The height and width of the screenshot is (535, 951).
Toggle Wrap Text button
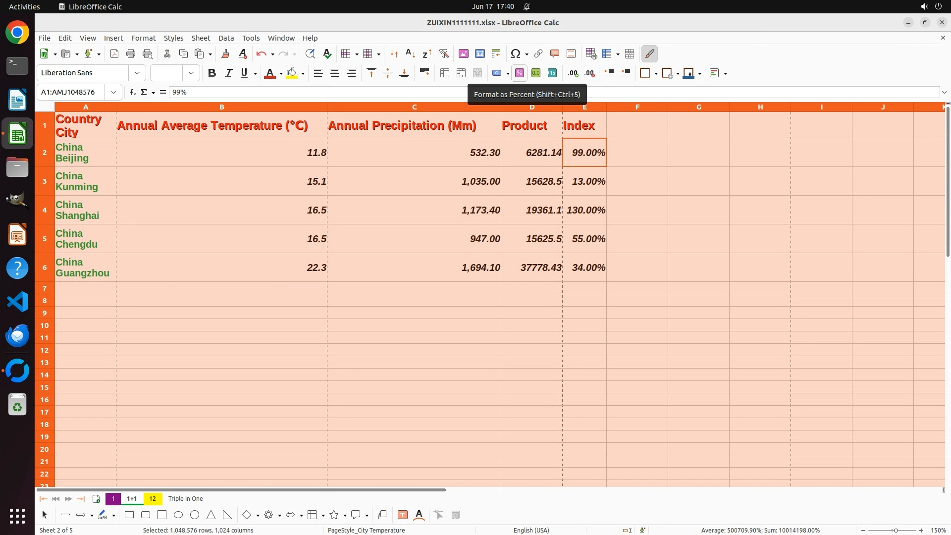click(424, 73)
